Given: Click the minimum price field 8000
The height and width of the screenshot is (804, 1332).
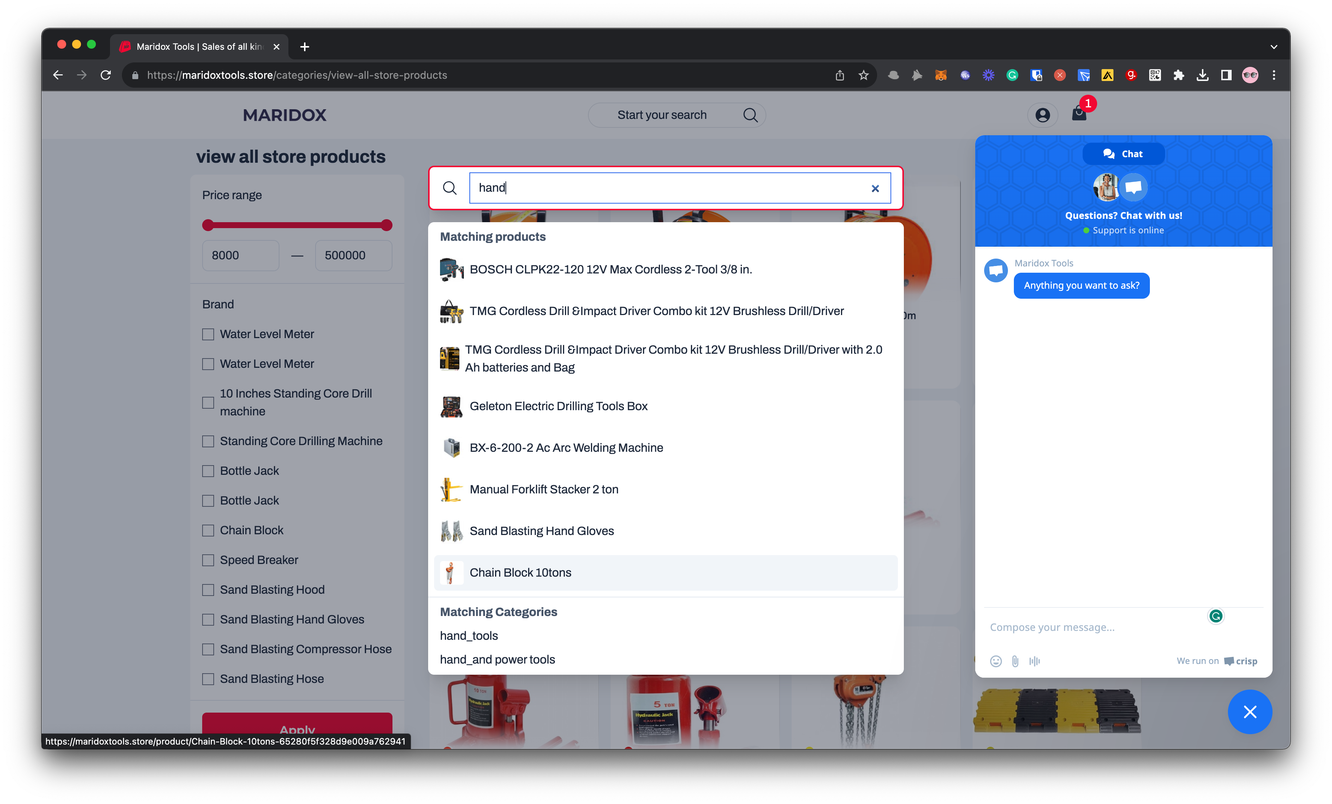Looking at the screenshot, I should click(x=240, y=256).
